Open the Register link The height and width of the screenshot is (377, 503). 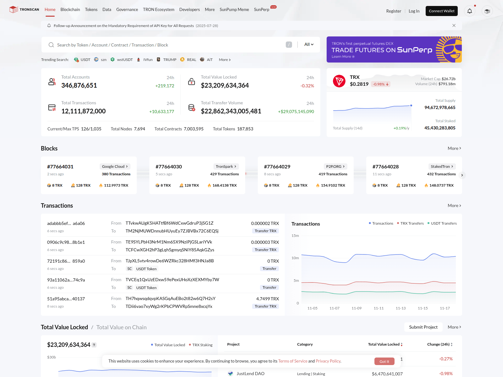tap(394, 11)
